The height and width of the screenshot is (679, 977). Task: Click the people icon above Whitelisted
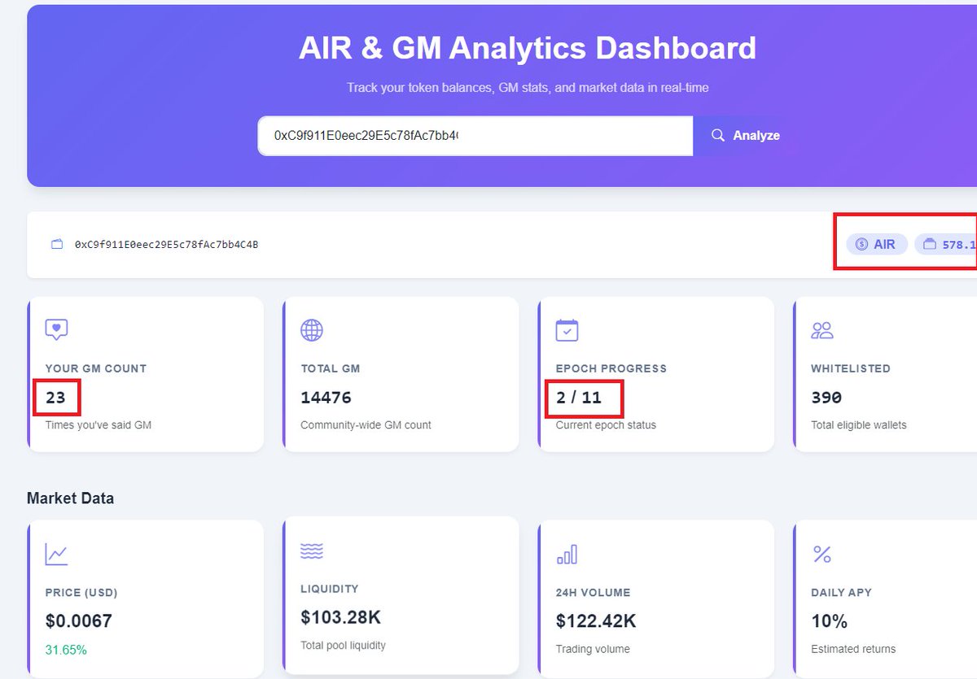click(822, 329)
